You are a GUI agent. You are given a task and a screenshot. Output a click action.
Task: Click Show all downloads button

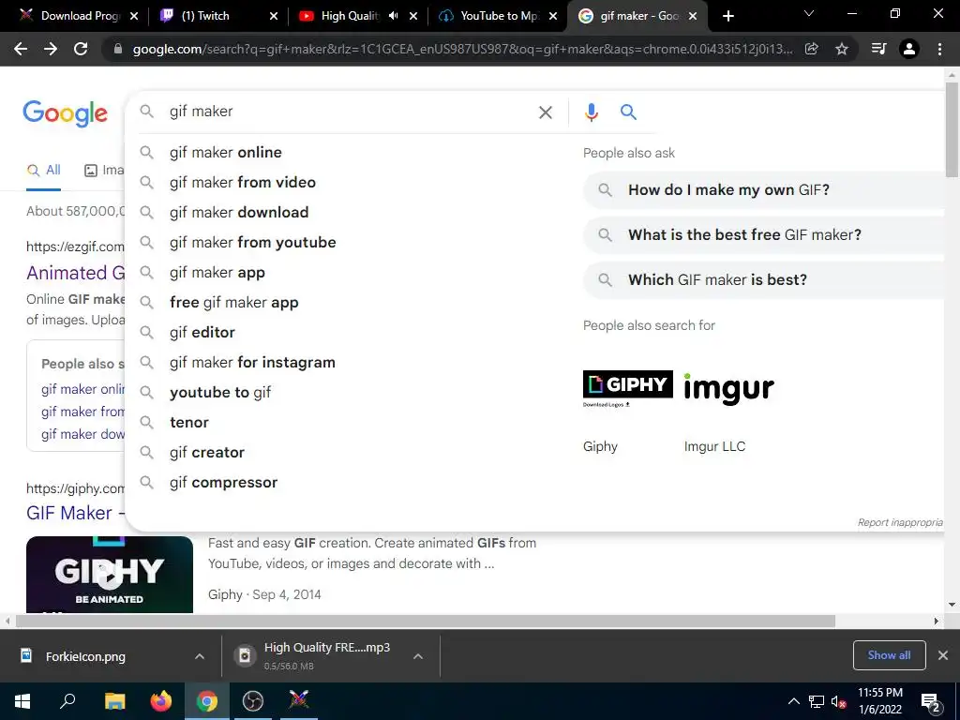pos(889,655)
